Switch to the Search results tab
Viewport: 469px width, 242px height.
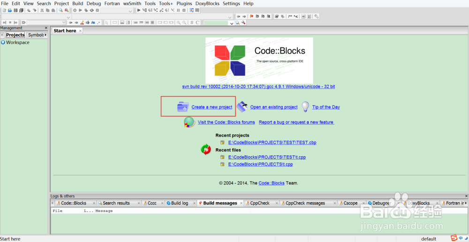(116, 203)
